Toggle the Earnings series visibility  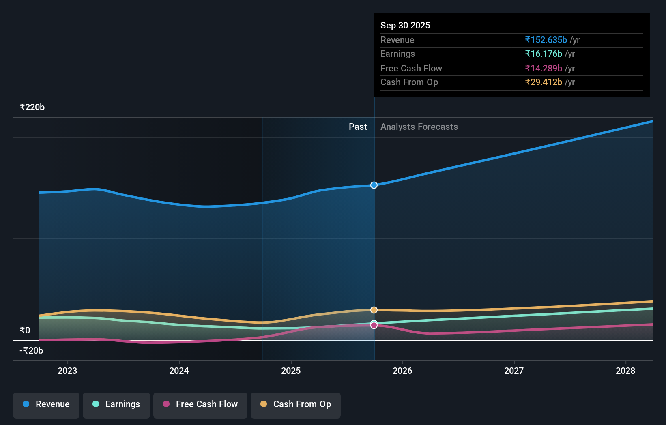coord(116,404)
